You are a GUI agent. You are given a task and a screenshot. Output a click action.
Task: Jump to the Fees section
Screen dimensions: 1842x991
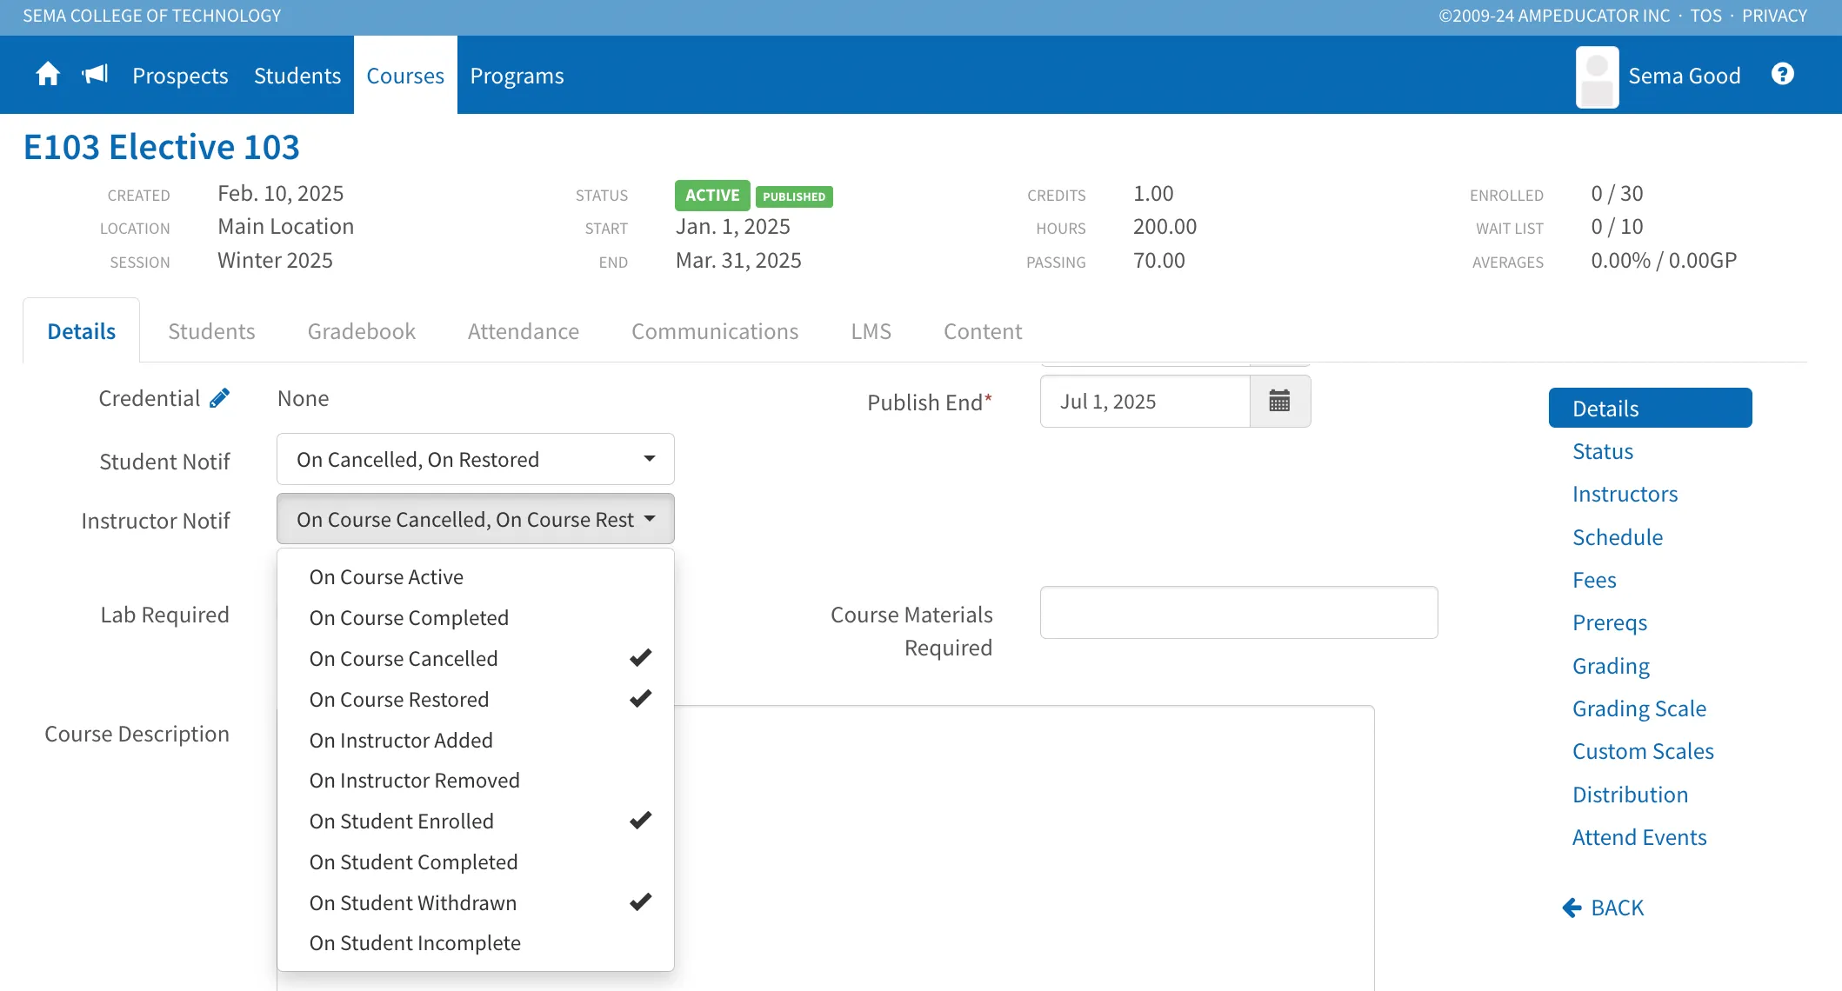pyautogui.click(x=1594, y=580)
